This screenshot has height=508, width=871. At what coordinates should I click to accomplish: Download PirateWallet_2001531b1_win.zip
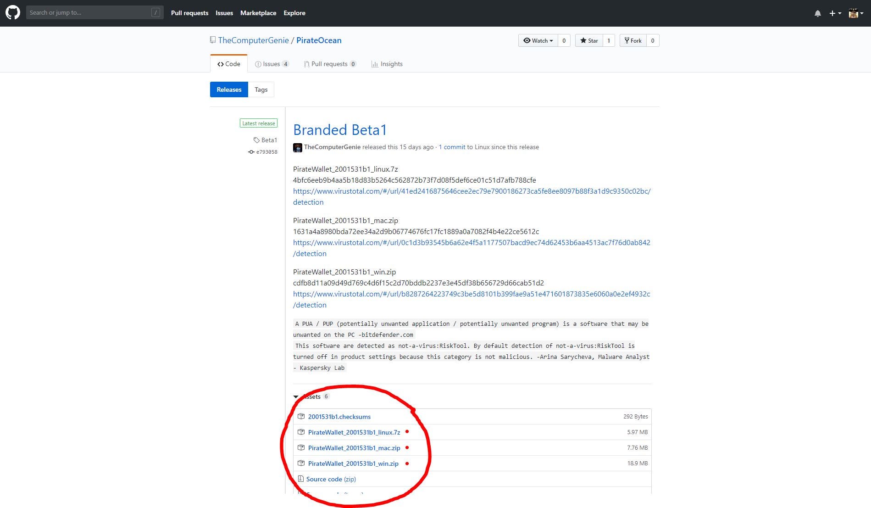(353, 463)
